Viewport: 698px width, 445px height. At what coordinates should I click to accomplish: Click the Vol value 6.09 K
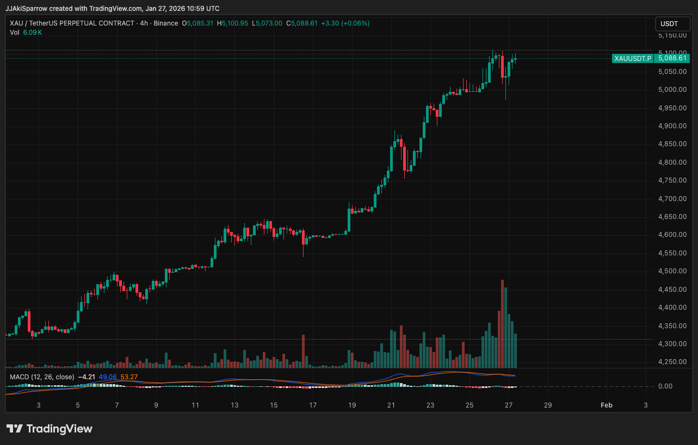[x=32, y=32]
